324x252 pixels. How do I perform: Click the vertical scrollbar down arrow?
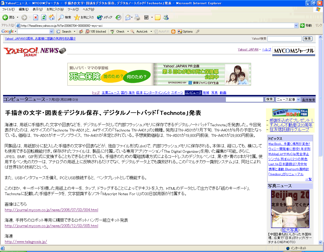(x=320, y=242)
